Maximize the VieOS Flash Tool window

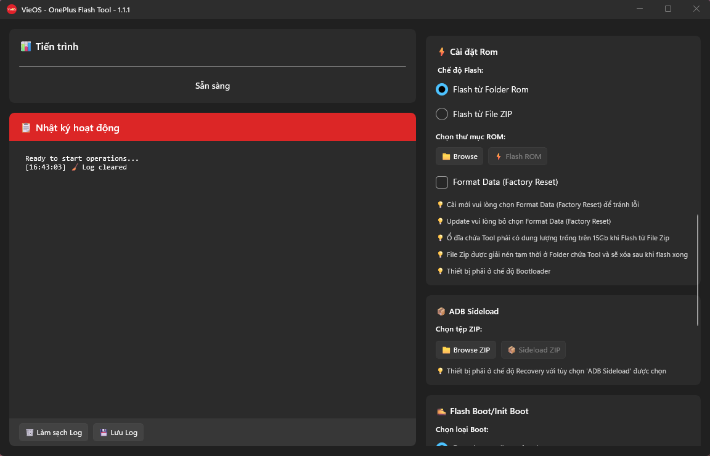[x=668, y=9]
